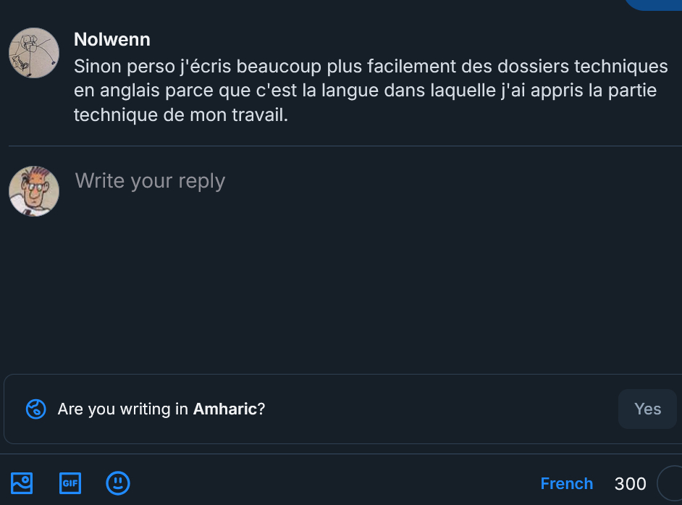Screen dimensions: 682x505
Task: Click the bold "Amharic" language name
Action: [224, 409]
